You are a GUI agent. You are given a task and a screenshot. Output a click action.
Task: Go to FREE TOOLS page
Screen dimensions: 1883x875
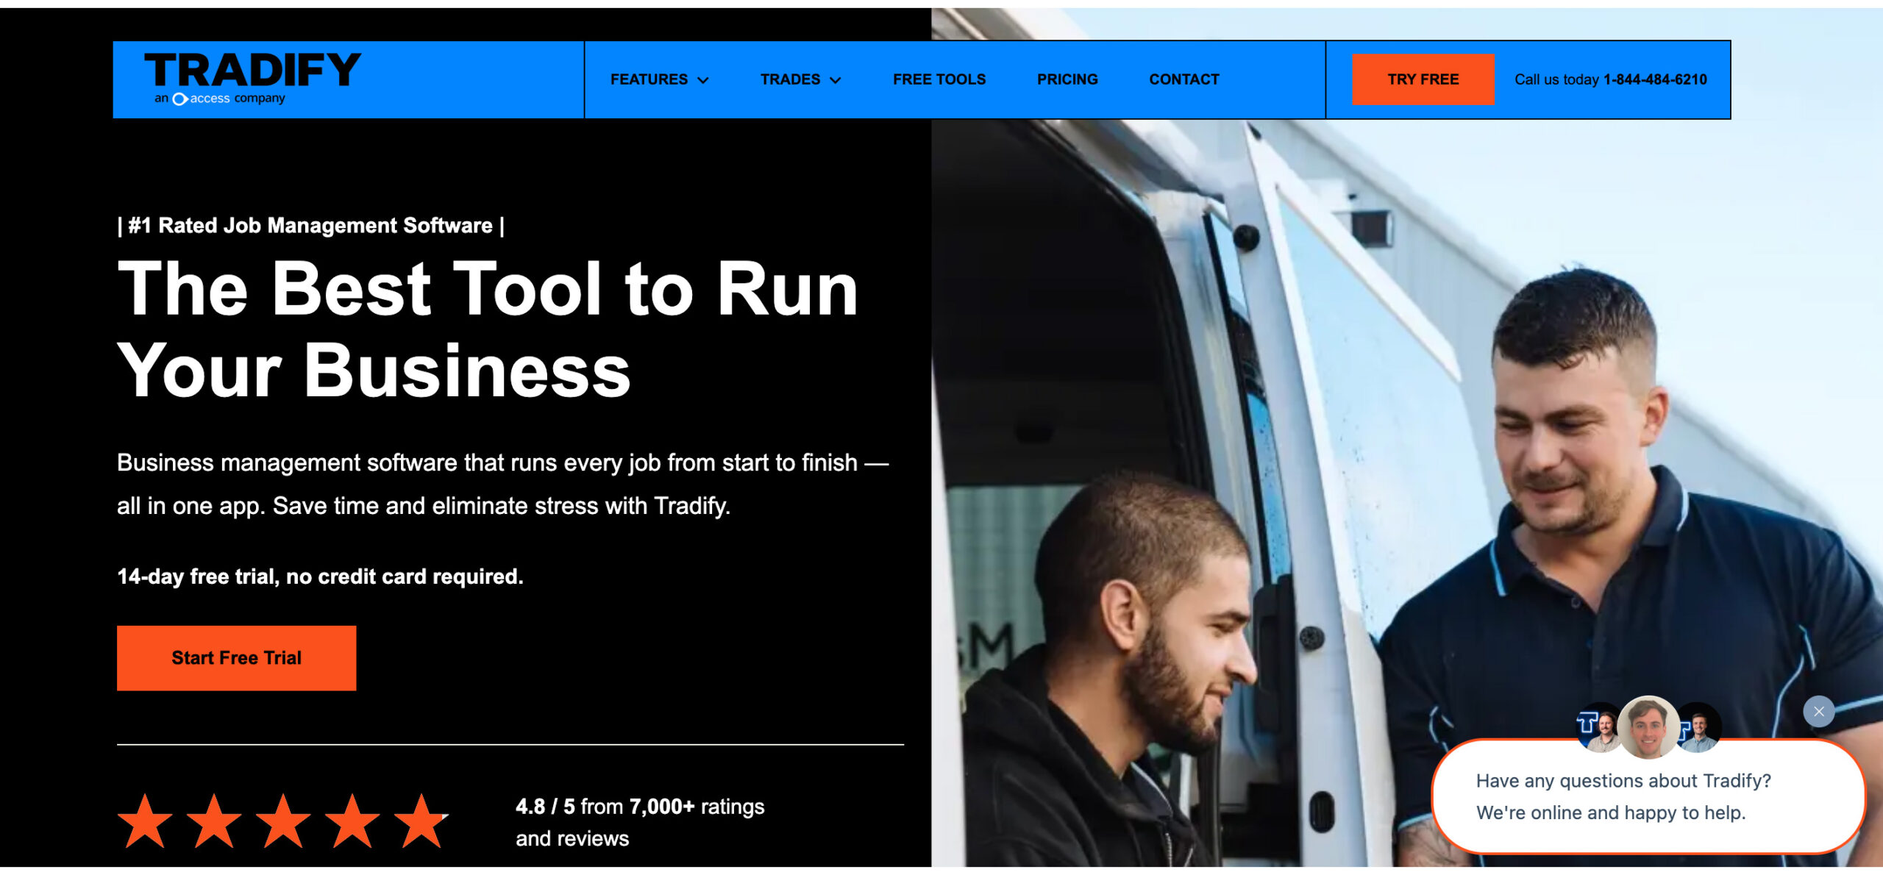tap(939, 79)
